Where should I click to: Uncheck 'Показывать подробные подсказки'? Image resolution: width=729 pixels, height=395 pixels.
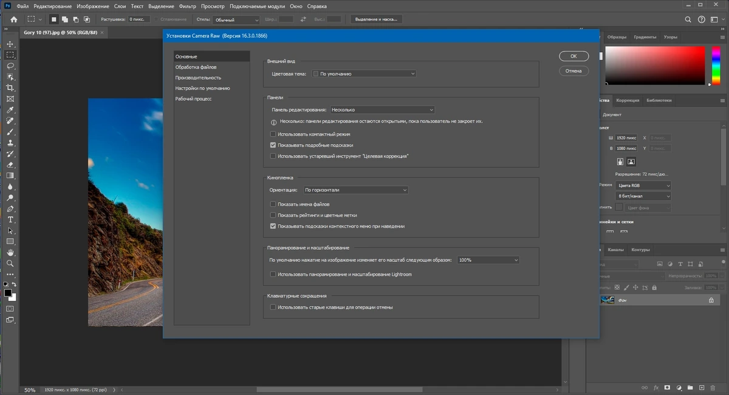coord(273,145)
